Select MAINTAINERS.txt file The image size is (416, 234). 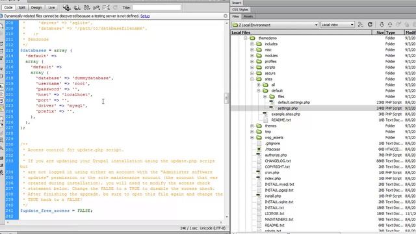coord(279,219)
